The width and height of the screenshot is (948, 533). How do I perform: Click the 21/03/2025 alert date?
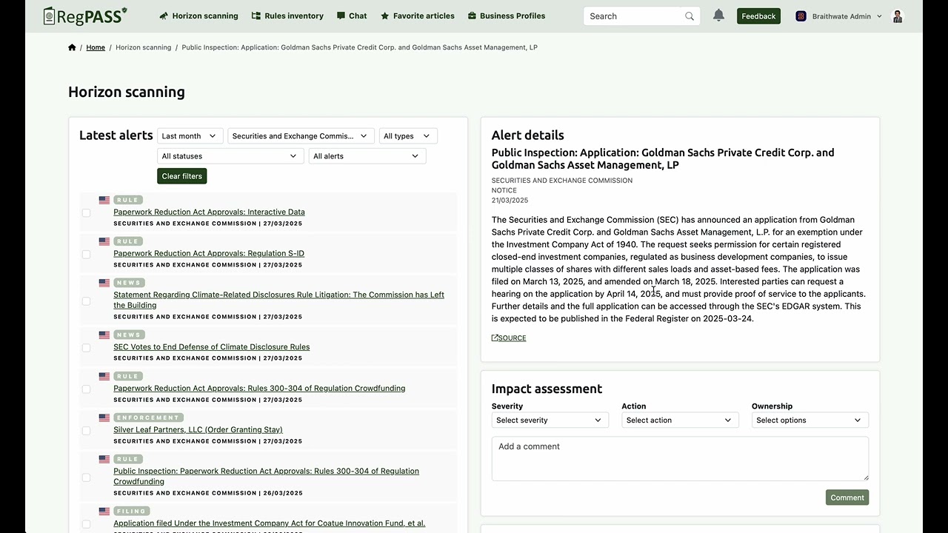click(x=510, y=201)
